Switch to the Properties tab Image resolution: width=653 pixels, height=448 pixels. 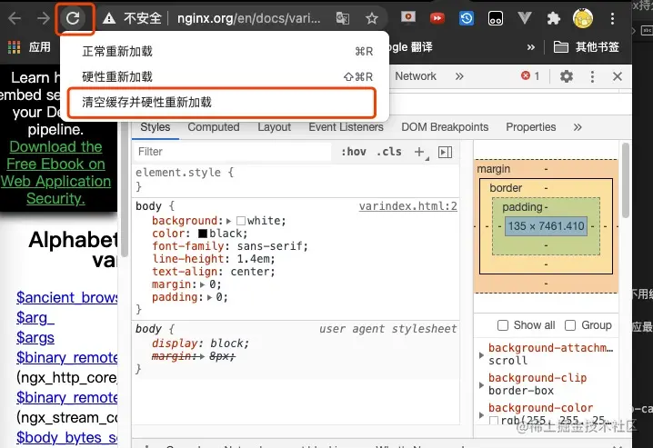point(530,127)
